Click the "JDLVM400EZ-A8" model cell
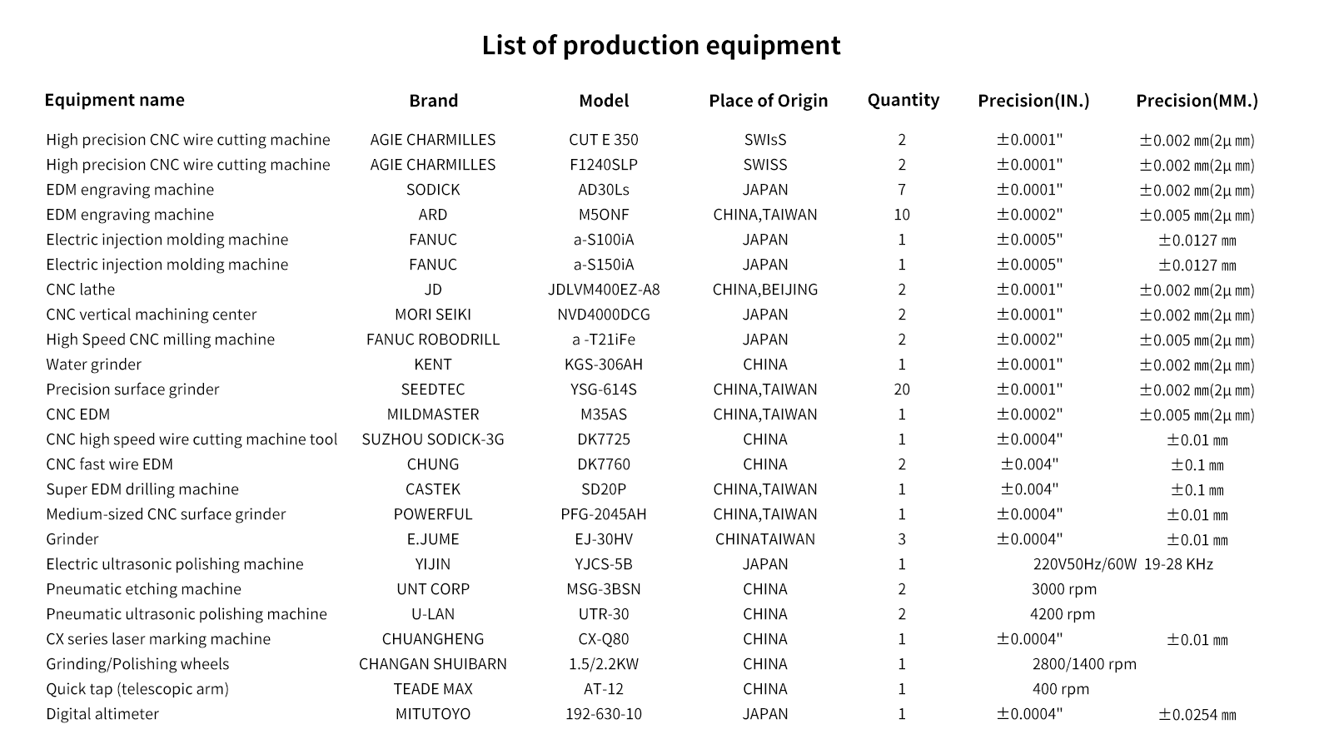 tap(604, 290)
